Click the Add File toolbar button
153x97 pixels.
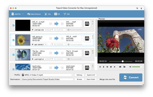pos(16,14)
